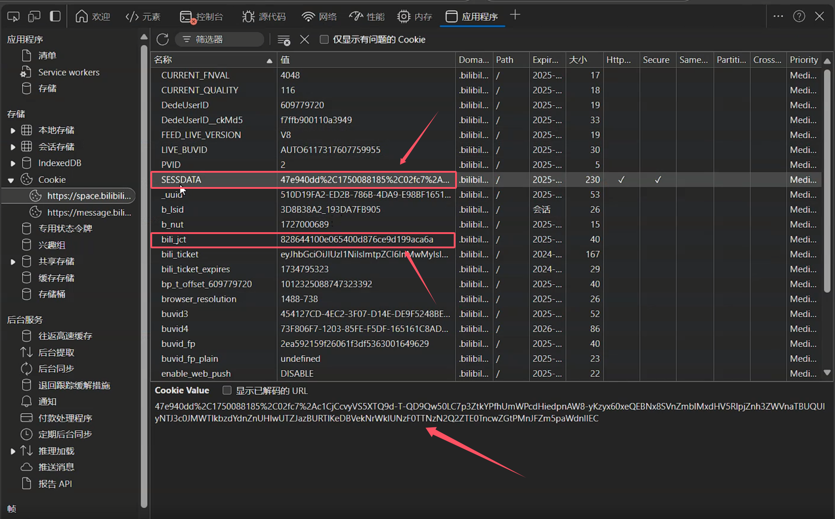The image size is (835, 519).
Task: Open the 内存 memory tab
Action: tap(415, 17)
